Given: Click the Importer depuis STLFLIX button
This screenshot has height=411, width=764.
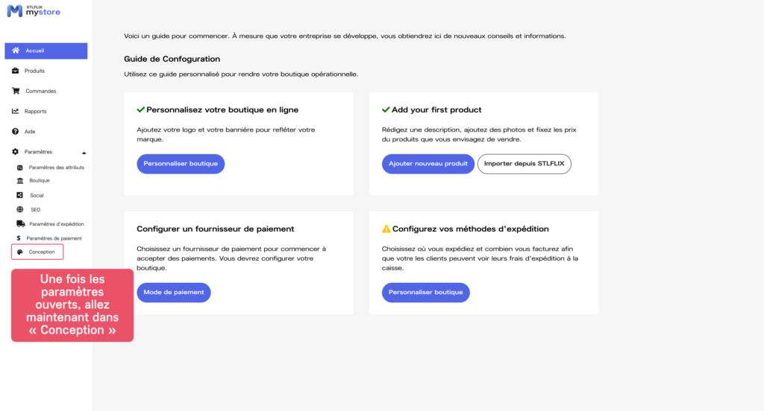Looking at the screenshot, I should coord(524,164).
